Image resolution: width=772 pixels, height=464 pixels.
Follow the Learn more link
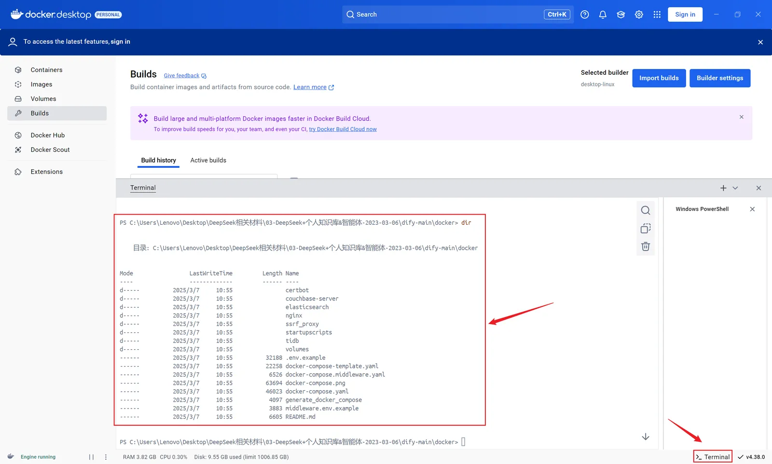click(x=314, y=87)
